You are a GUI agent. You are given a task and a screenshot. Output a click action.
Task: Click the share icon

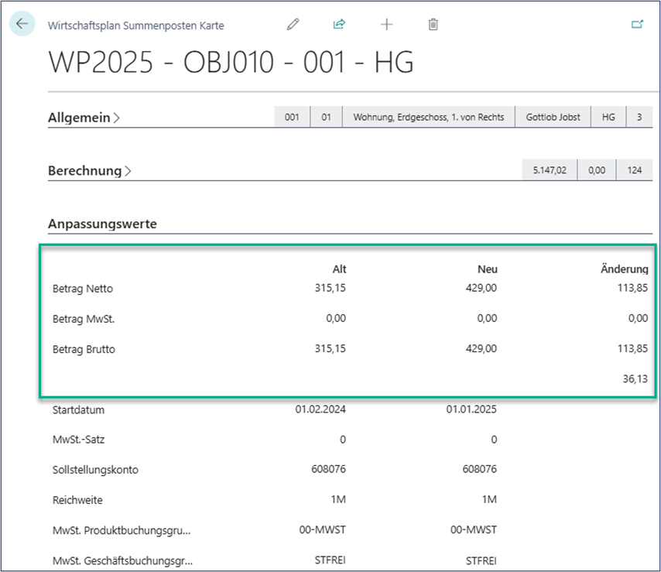click(x=339, y=25)
